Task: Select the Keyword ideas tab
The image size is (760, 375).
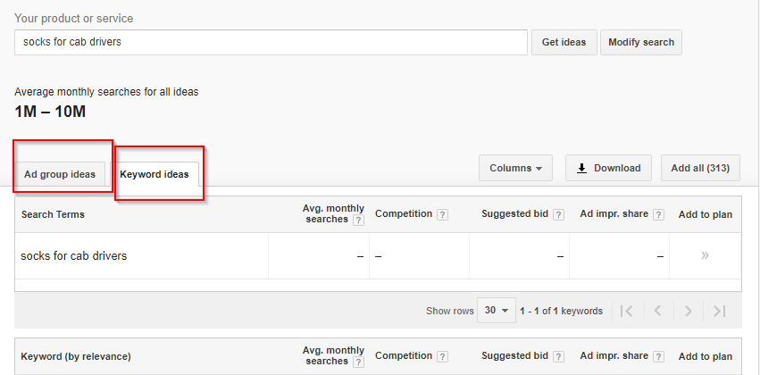Action: (x=155, y=174)
